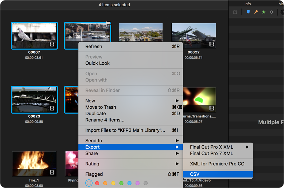Image resolution: width=284 pixels, height=188 pixels.
Task: Choose Refresh from the context menu
Action: pyautogui.click(x=131, y=46)
